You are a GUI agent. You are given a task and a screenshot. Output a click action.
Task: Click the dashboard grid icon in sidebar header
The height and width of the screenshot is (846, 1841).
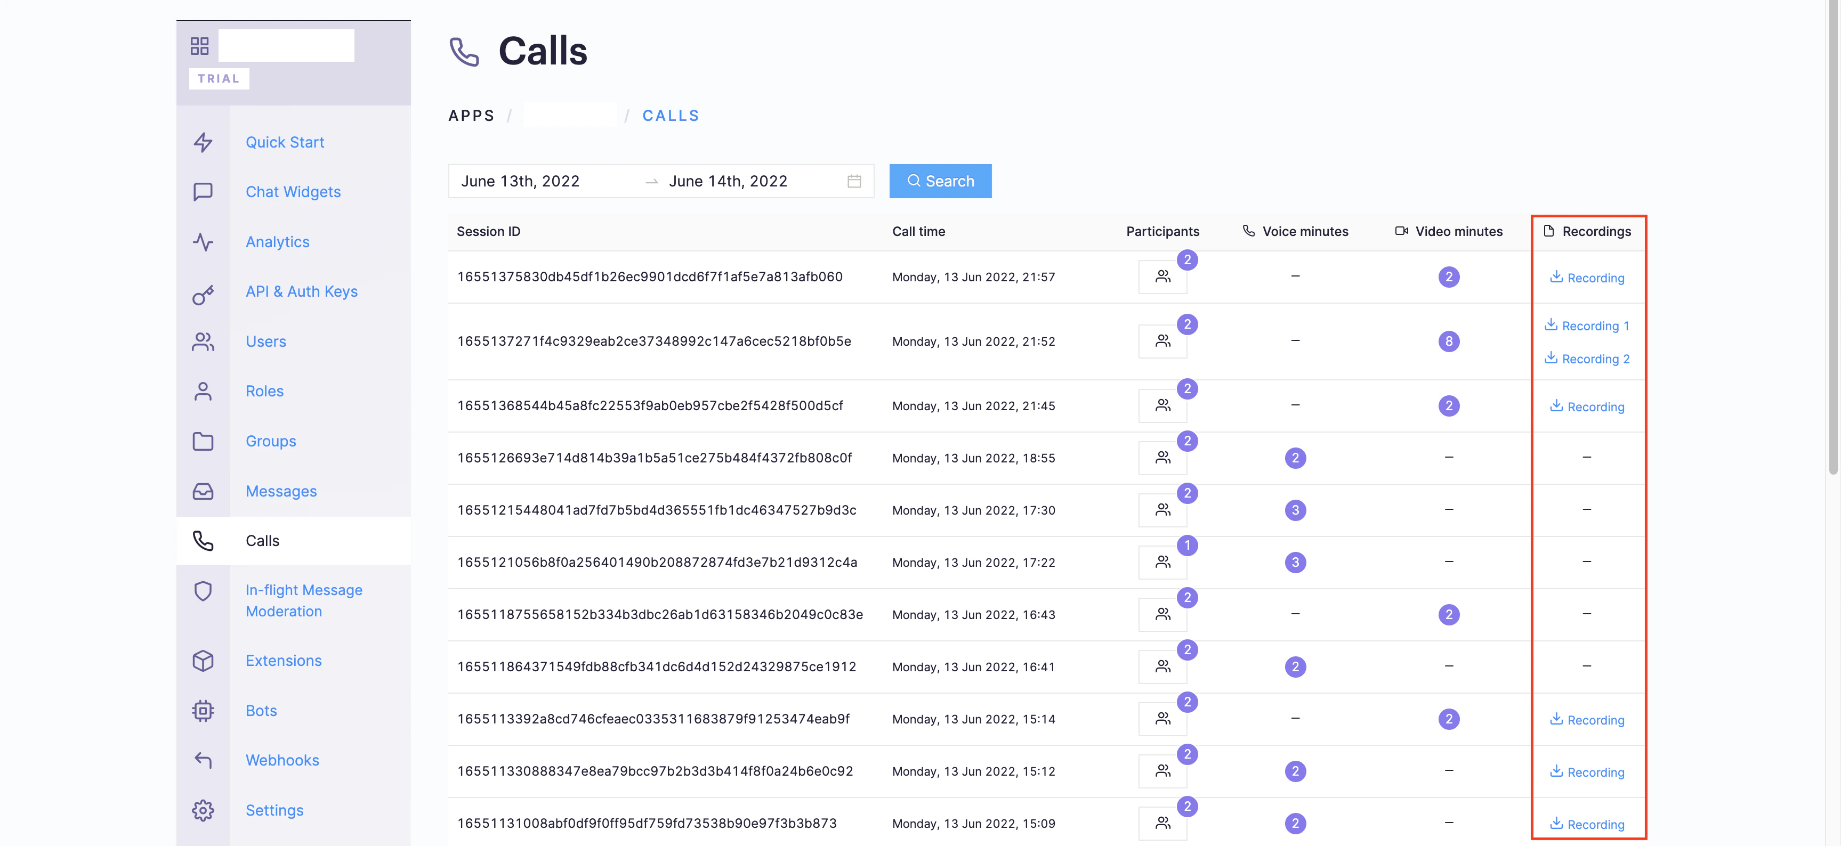coord(199,46)
